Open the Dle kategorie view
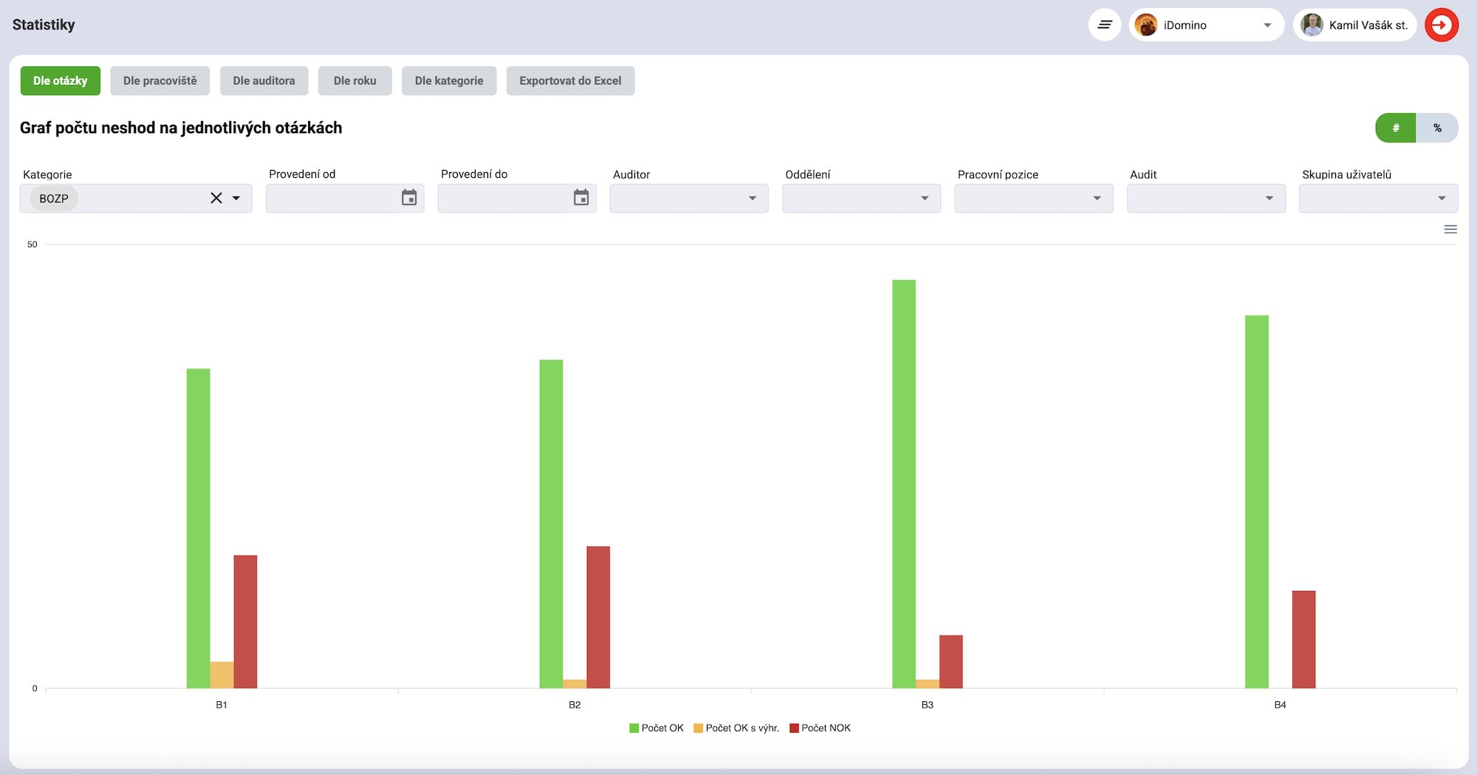 coord(449,81)
